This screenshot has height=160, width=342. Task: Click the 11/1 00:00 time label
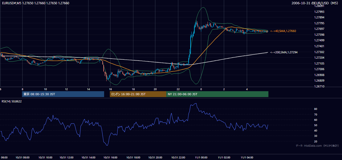click(x=201, y=157)
